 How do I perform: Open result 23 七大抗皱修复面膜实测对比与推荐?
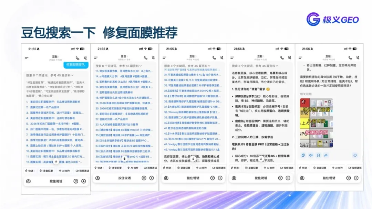pos(117,125)
